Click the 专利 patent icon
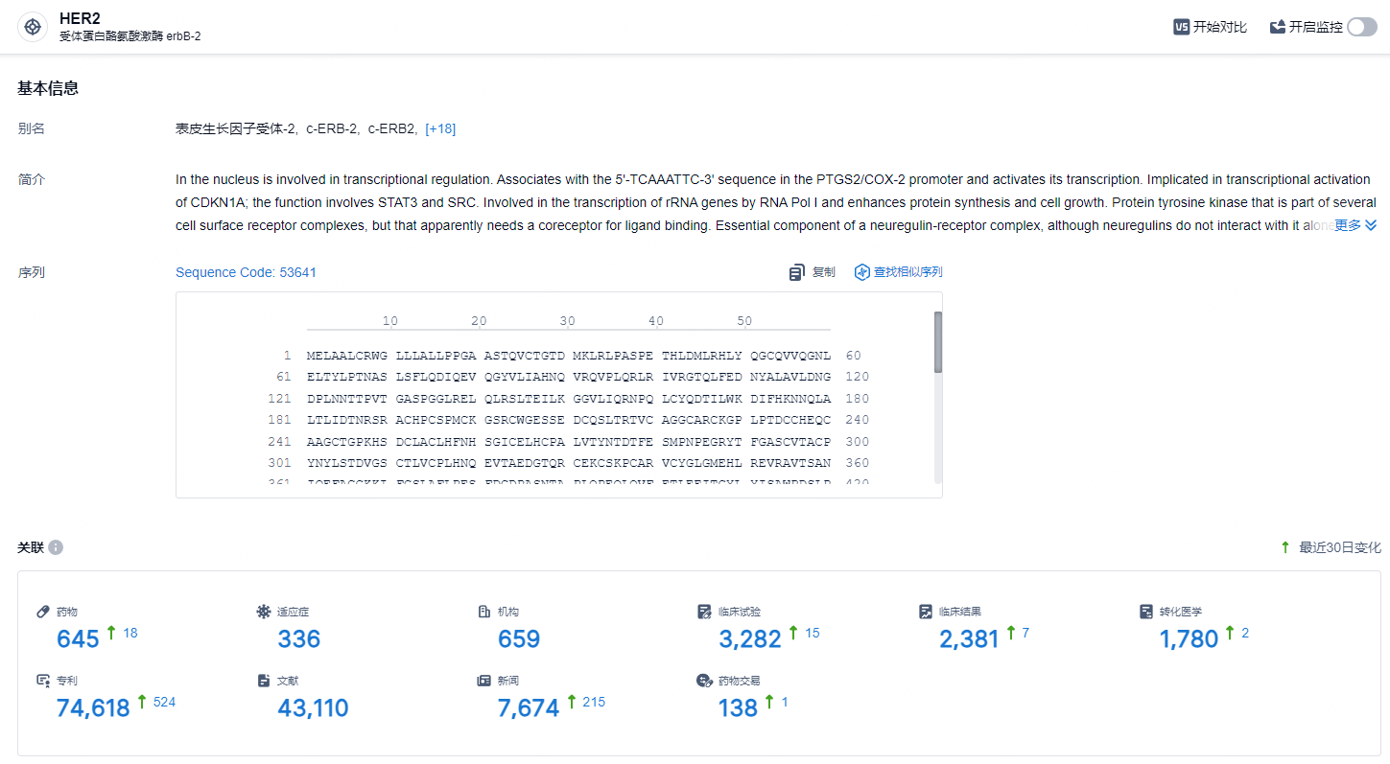 [x=42, y=681]
